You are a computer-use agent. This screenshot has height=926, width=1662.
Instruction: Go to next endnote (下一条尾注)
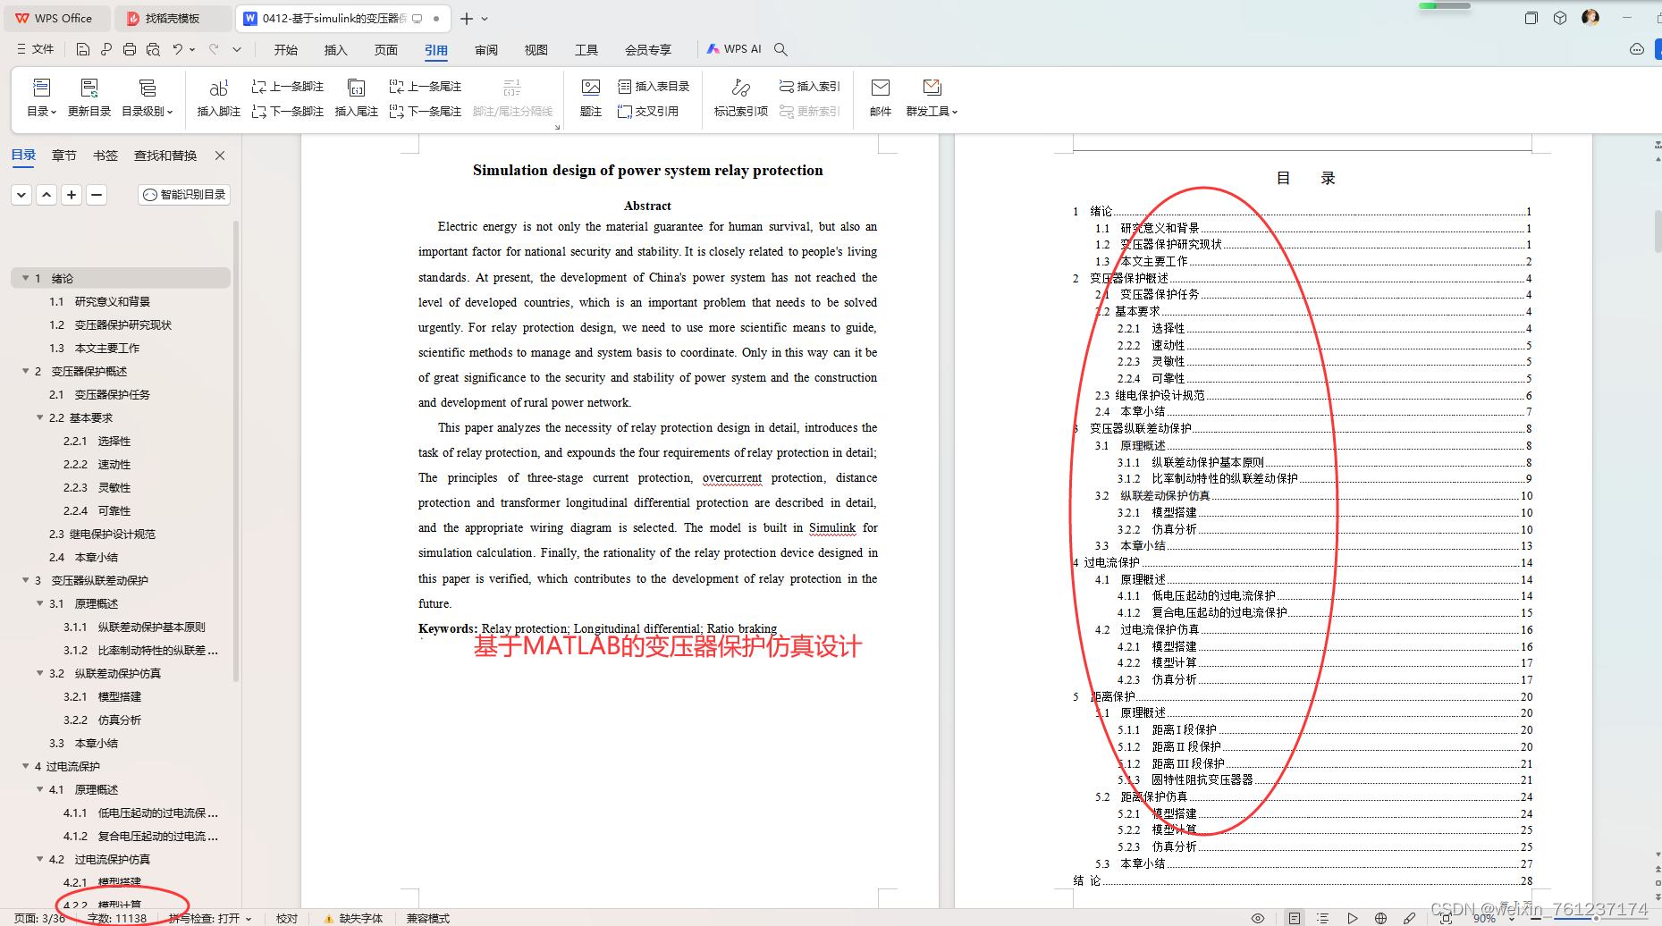click(x=426, y=112)
